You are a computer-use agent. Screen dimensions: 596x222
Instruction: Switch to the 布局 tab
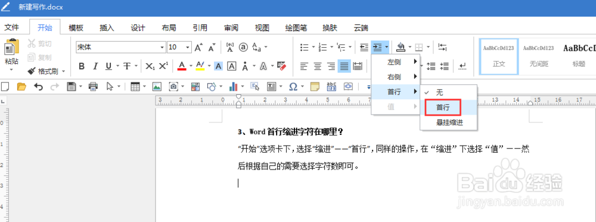169,28
